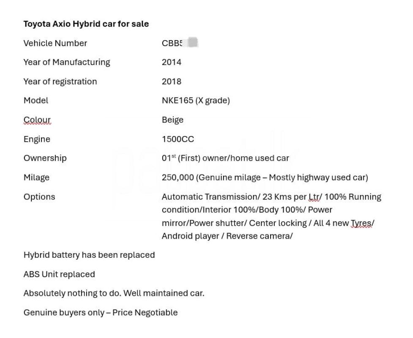
Task: Click the underlined word 'Ltr' in options
Action: pyautogui.click(x=315, y=197)
